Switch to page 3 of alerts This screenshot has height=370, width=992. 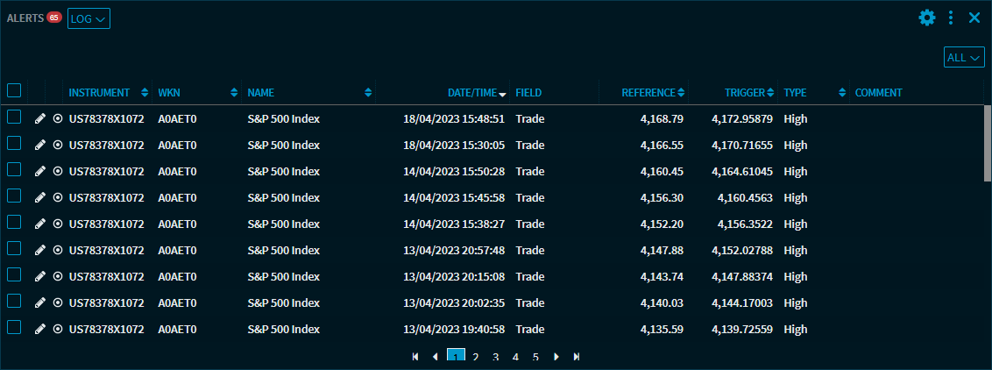click(x=495, y=357)
